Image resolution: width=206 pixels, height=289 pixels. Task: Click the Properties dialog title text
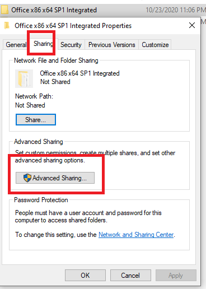click(x=73, y=26)
